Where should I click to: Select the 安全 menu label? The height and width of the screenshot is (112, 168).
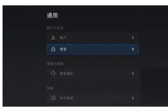tap(63, 49)
